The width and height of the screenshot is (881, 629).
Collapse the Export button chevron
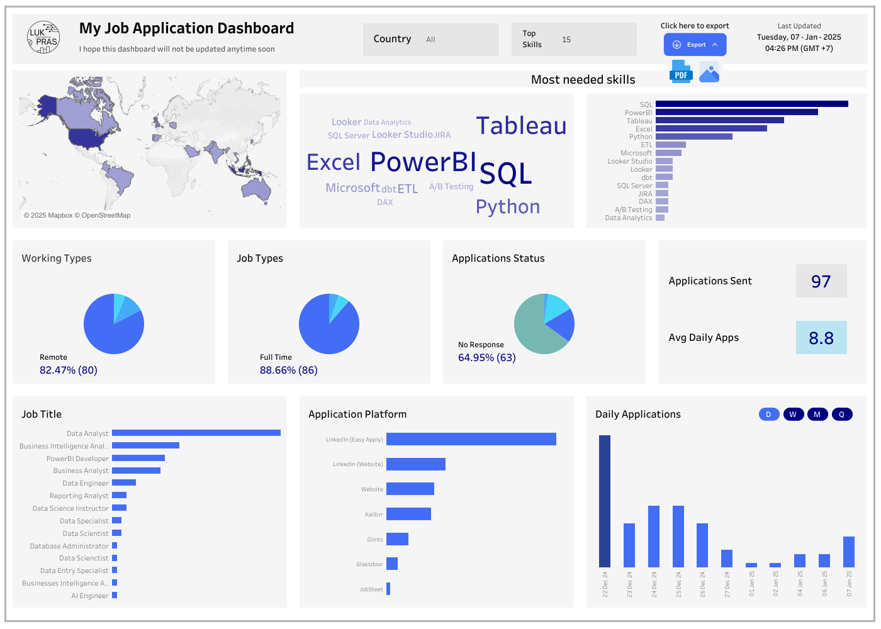point(715,45)
